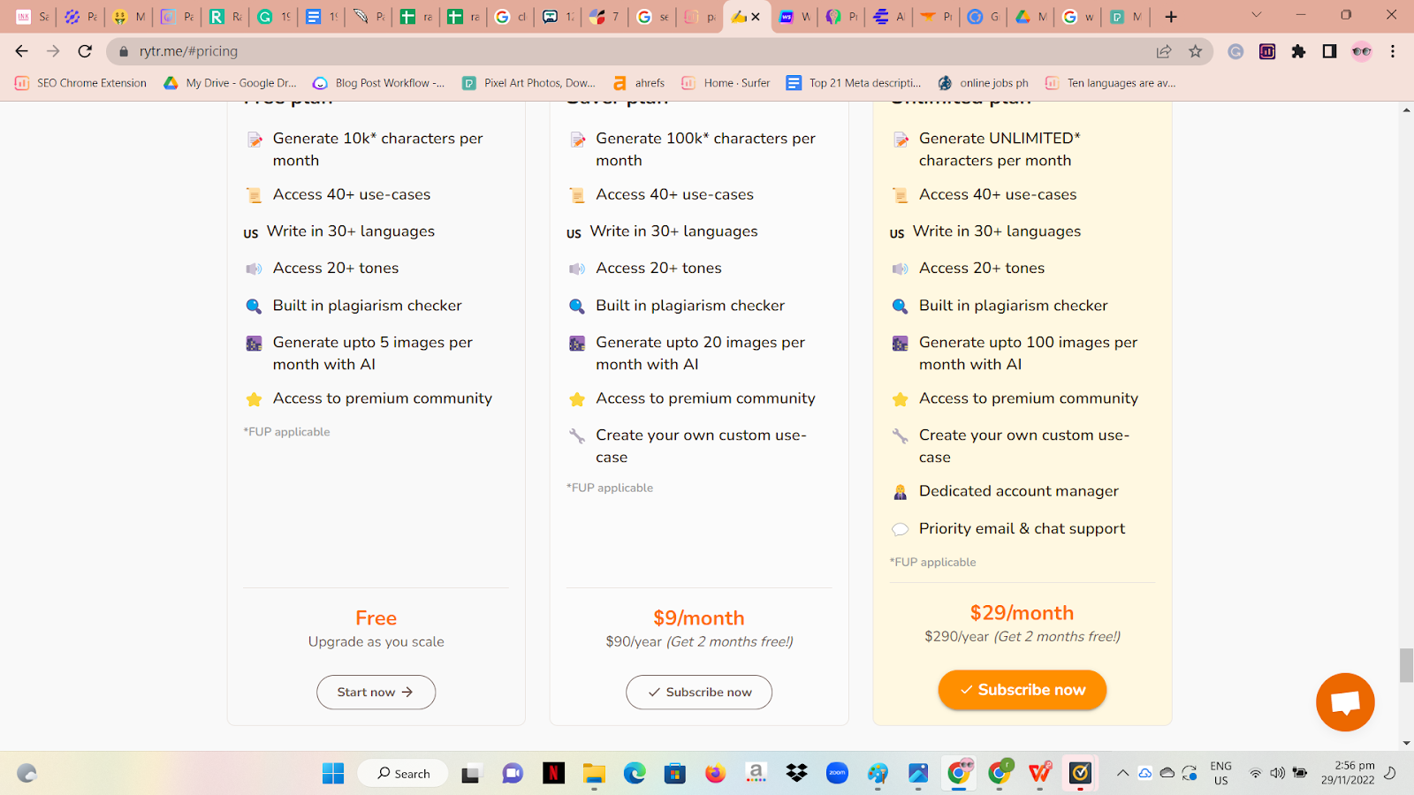This screenshot has height=795, width=1414.
Task: Click the page's vertical scrollbar thumb
Action: 1406,665
